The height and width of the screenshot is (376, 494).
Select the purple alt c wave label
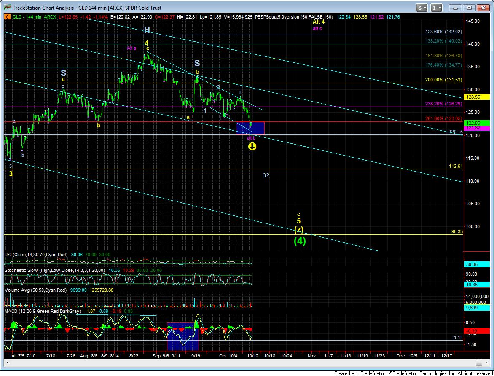[317, 28]
